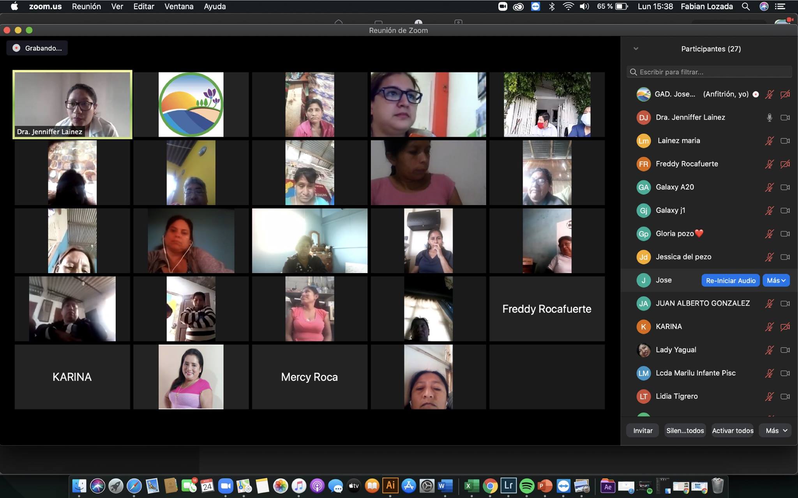
Task: Toggle Lady Yagual's muted microphone
Action: click(769, 350)
